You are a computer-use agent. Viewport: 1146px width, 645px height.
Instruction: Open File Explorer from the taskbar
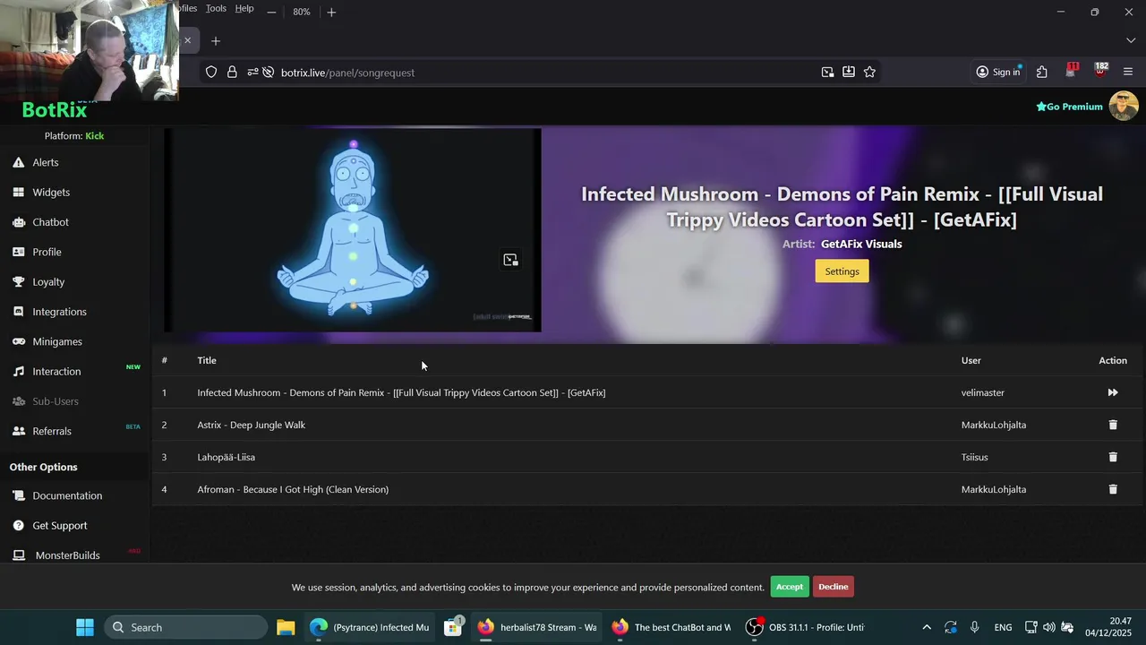pos(286,627)
